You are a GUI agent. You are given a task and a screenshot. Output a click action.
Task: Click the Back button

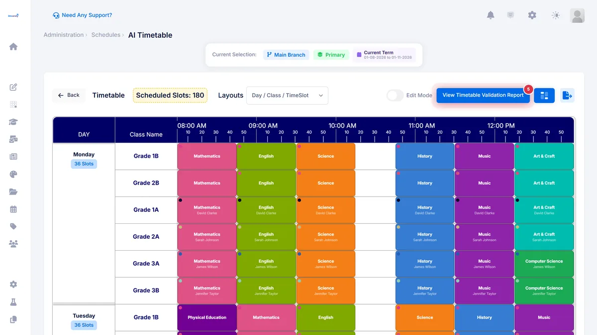click(x=69, y=95)
